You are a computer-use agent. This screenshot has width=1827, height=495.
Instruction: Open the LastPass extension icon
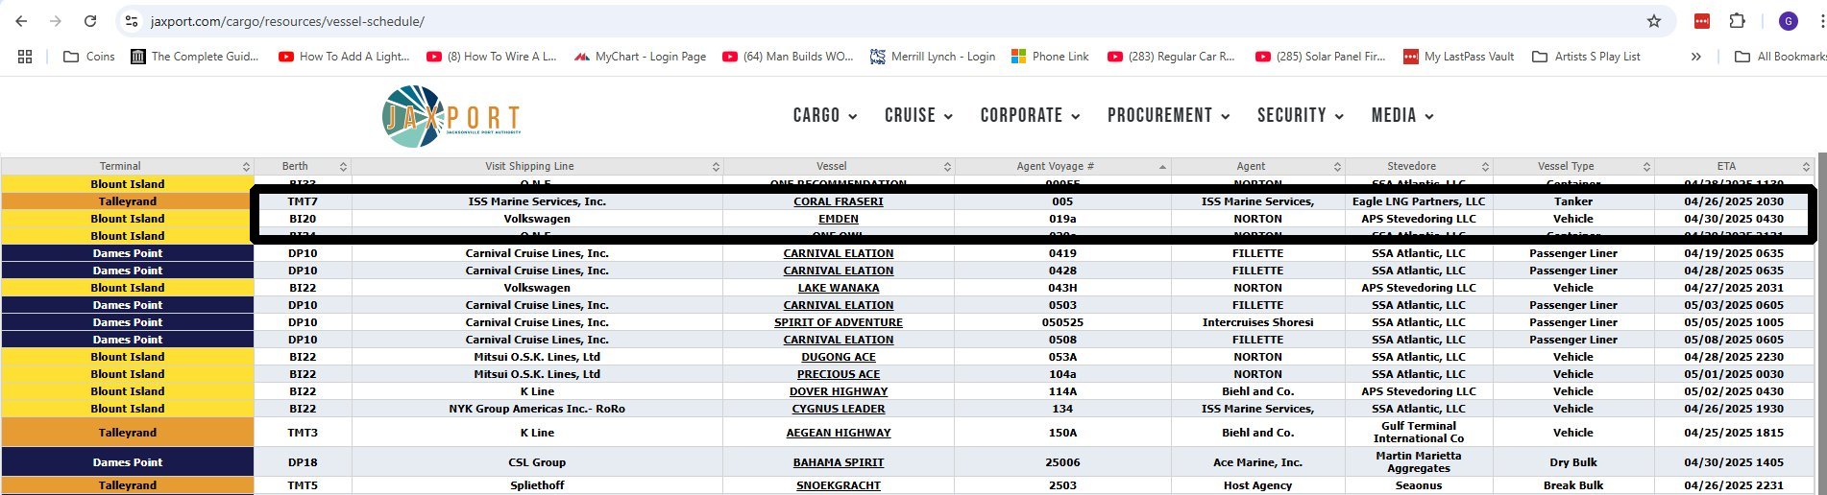tap(1702, 21)
